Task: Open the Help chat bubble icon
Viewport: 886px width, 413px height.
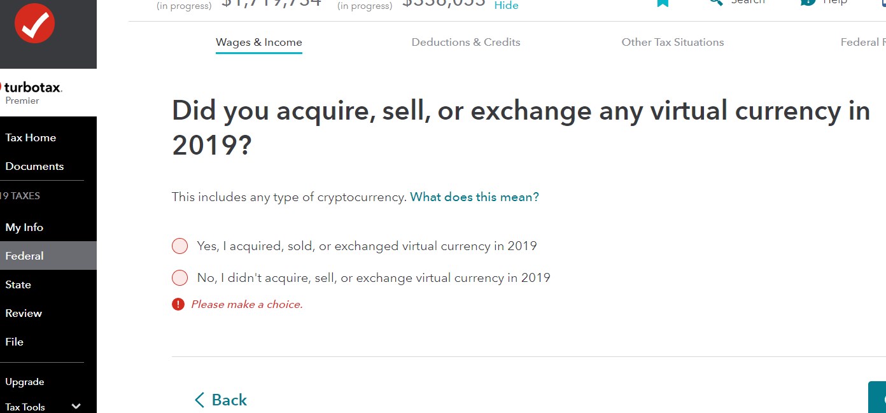Action: 808,3
